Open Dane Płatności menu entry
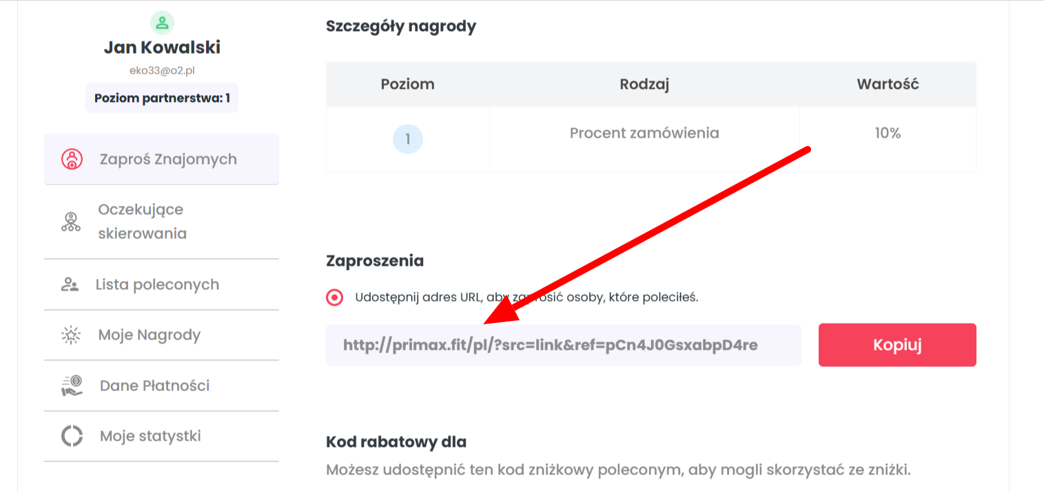The height and width of the screenshot is (493, 1044). click(x=161, y=386)
